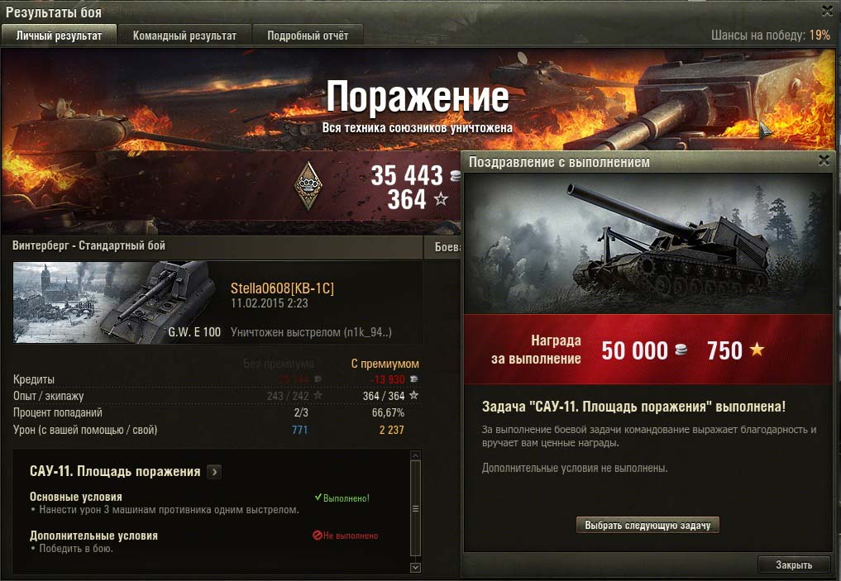841x581 pixels.
Task: Close the Поздравление с выполнением popup
Action: pos(824,160)
